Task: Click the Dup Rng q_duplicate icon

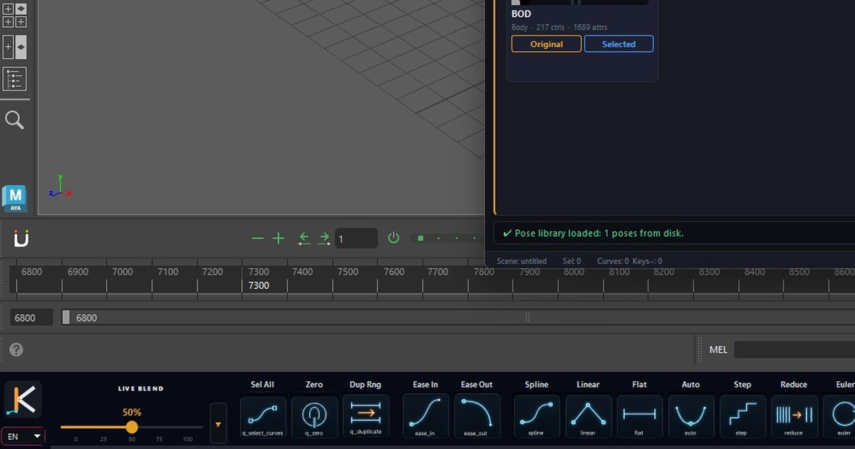Action: (x=366, y=416)
